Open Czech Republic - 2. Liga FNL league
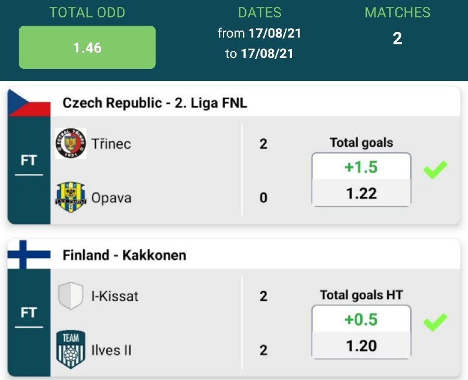Image resolution: width=468 pixels, height=380 pixels. click(x=155, y=103)
